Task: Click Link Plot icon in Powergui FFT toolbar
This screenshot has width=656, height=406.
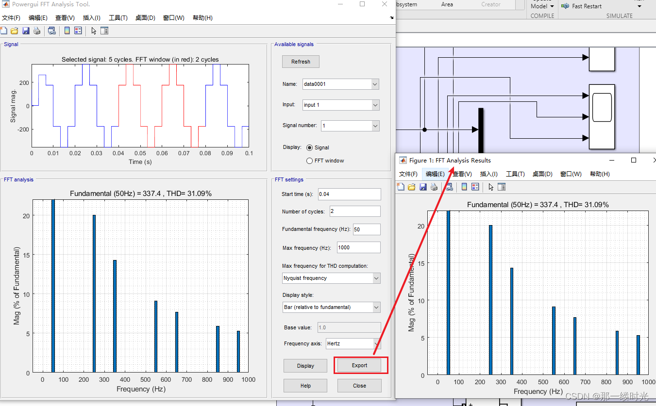Action: pos(51,31)
